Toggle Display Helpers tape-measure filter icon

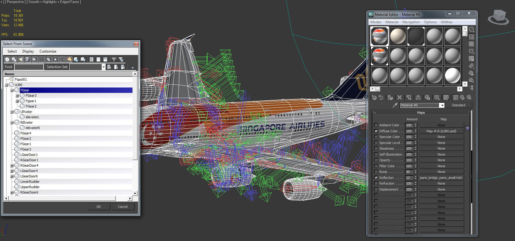[35, 59]
